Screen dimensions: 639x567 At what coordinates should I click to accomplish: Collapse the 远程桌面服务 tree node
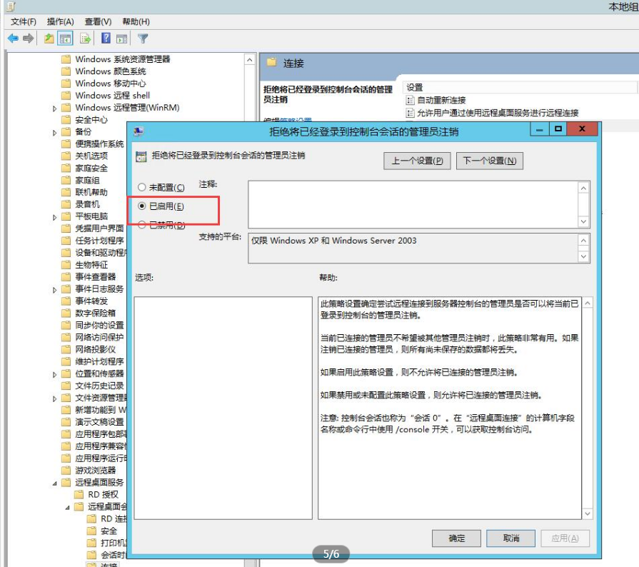tap(55, 483)
